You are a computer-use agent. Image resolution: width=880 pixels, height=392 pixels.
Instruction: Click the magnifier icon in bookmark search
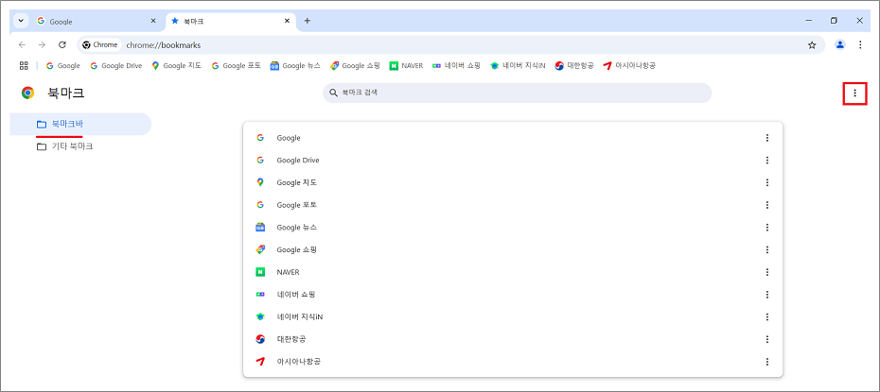333,93
